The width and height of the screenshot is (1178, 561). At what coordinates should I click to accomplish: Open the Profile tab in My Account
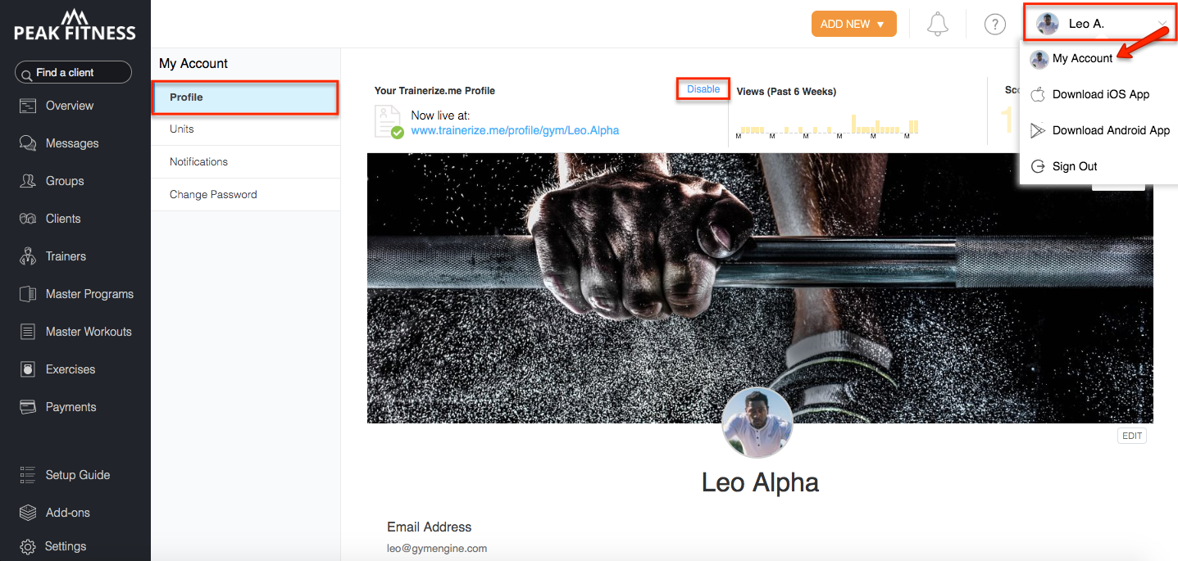pos(245,97)
